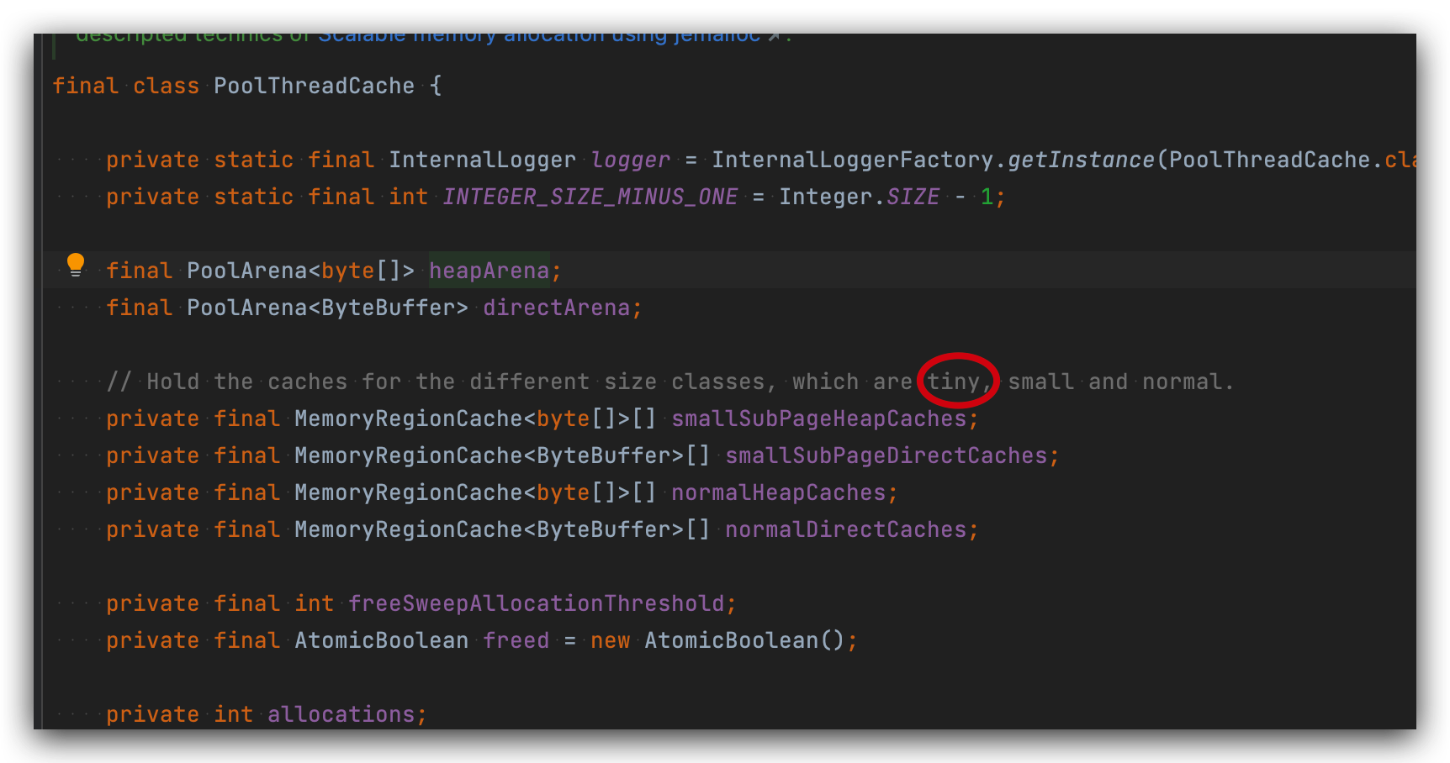Select the highlighted heapArena identifier

489,270
